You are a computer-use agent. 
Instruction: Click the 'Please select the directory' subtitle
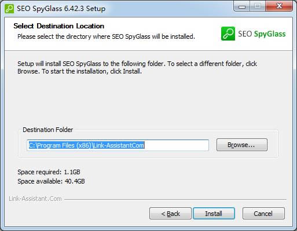pos(106,36)
